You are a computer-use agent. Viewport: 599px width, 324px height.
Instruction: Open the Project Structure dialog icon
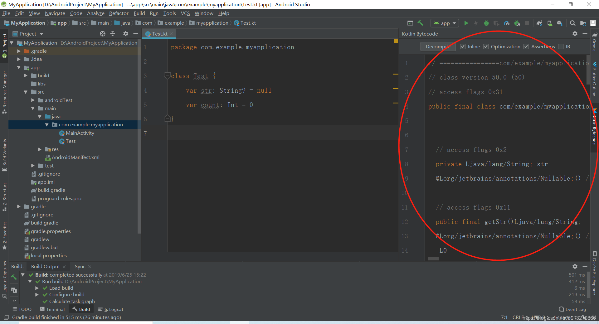tap(583, 23)
